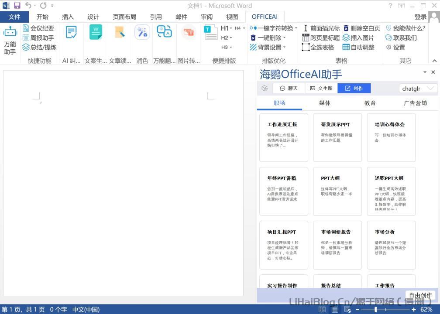The width and height of the screenshot is (440, 314).
Task: Switch to Web Layout view in status bar
Action: point(347,310)
